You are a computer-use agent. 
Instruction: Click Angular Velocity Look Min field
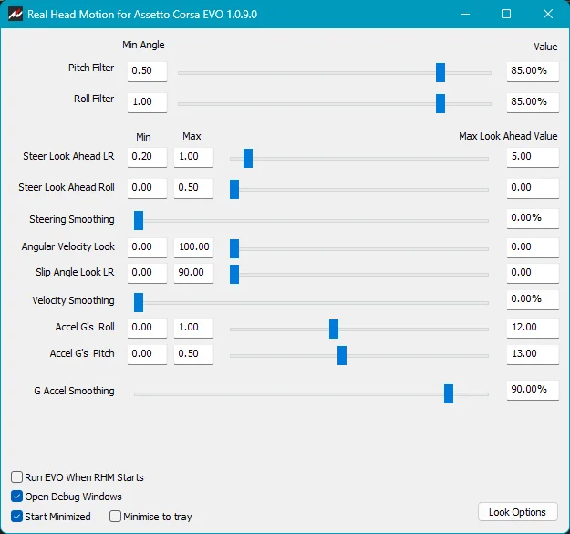[x=147, y=247]
